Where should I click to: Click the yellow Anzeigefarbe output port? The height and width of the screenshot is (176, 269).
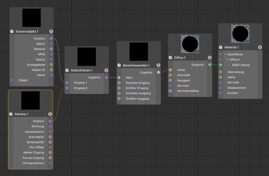(51, 65)
